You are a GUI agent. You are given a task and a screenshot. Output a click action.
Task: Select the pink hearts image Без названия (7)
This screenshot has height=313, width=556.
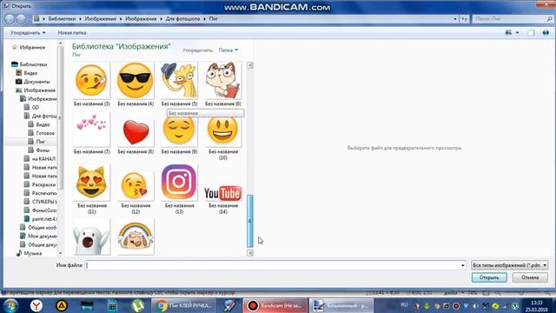tap(91, 130)
